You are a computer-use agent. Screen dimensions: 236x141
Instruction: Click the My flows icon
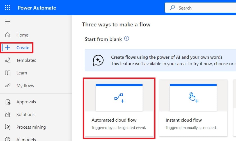tap(8, 86)
